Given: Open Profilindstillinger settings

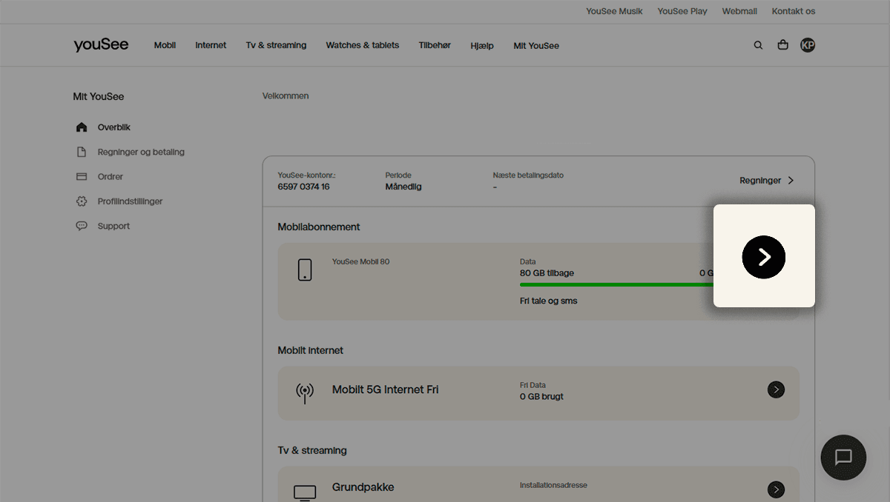Looking at the screenshot, I should (x=130, y=201).
